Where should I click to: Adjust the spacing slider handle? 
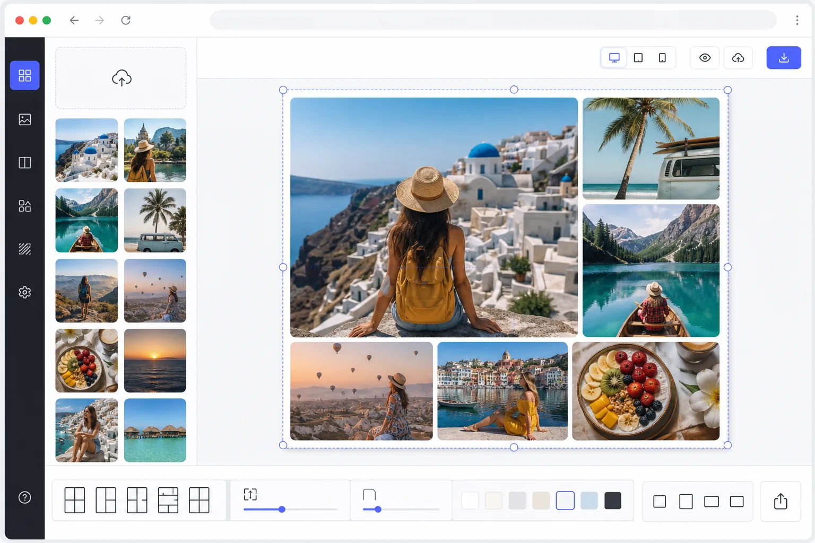[282, 509]
